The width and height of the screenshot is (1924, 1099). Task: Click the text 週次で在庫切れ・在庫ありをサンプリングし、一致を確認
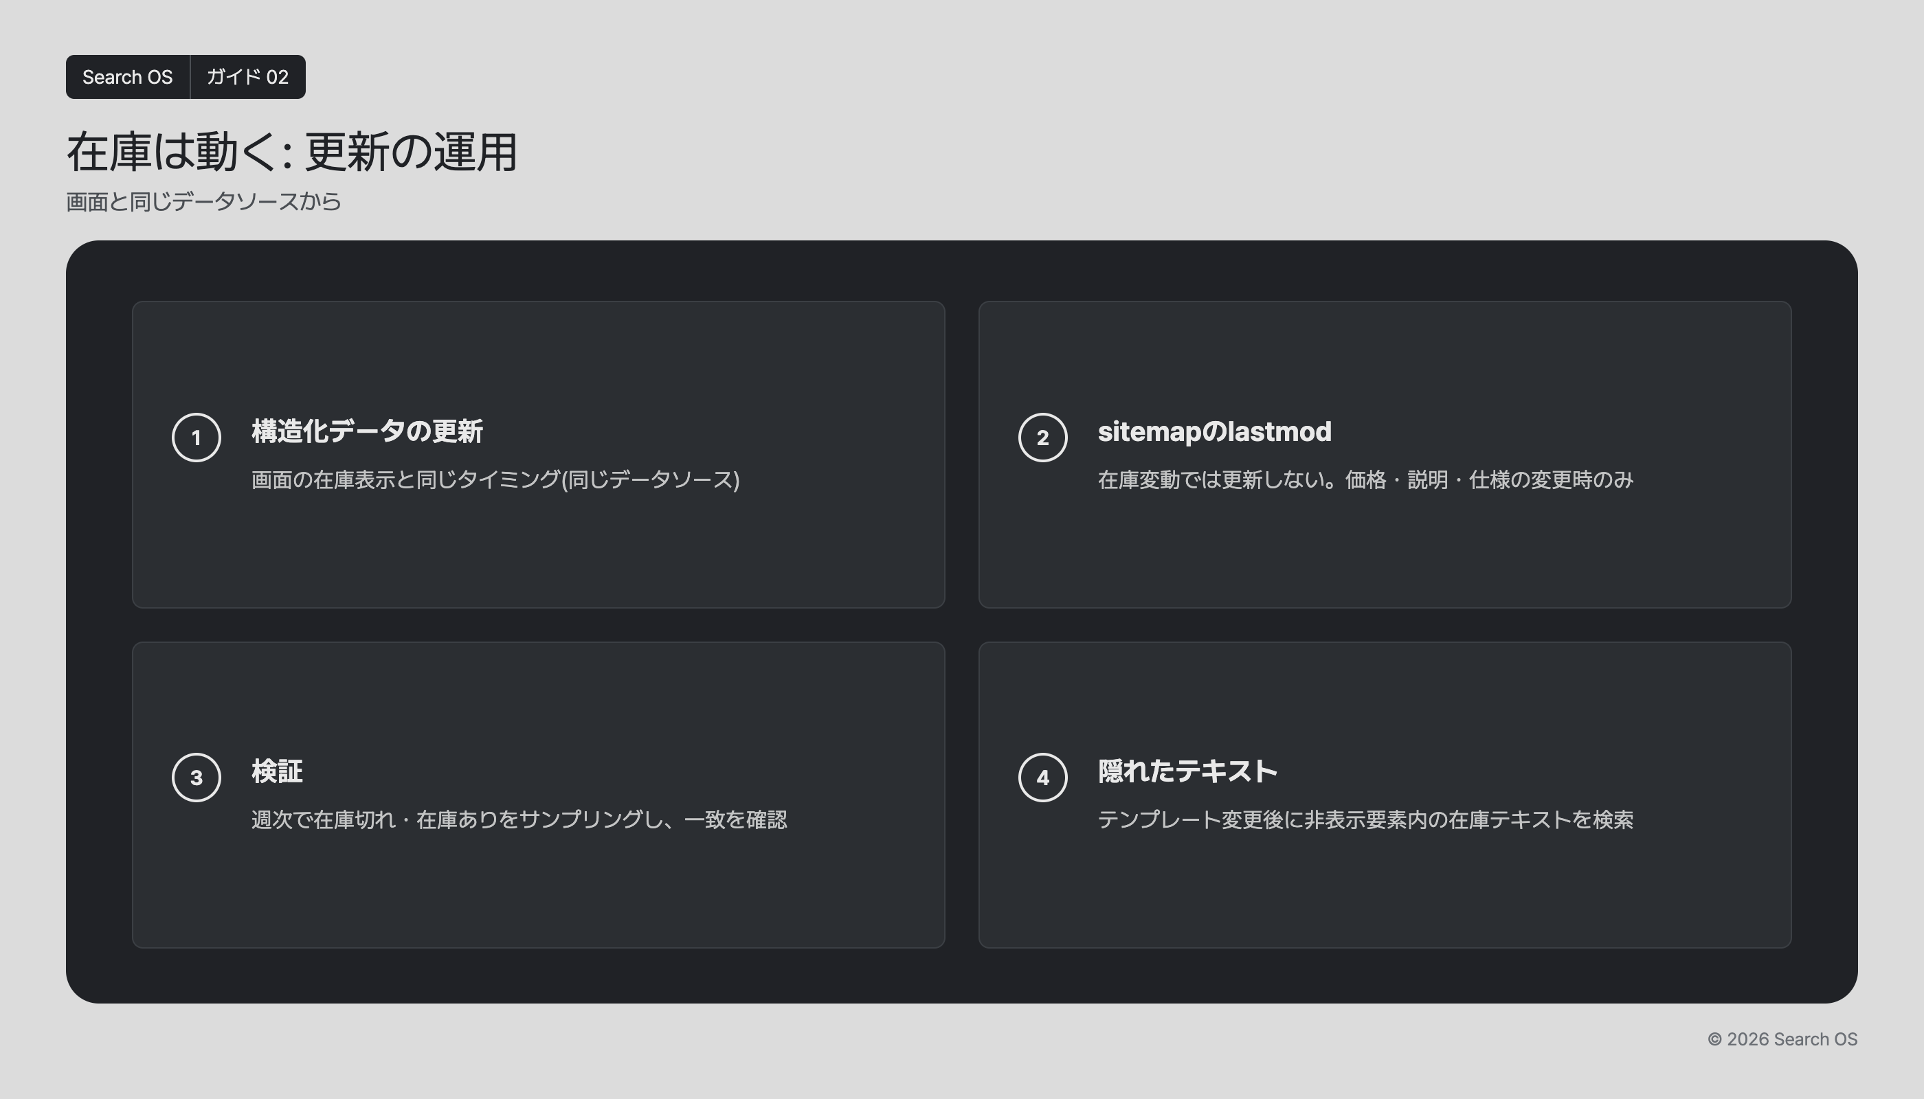pyautogui.click(x=519, y=819)
